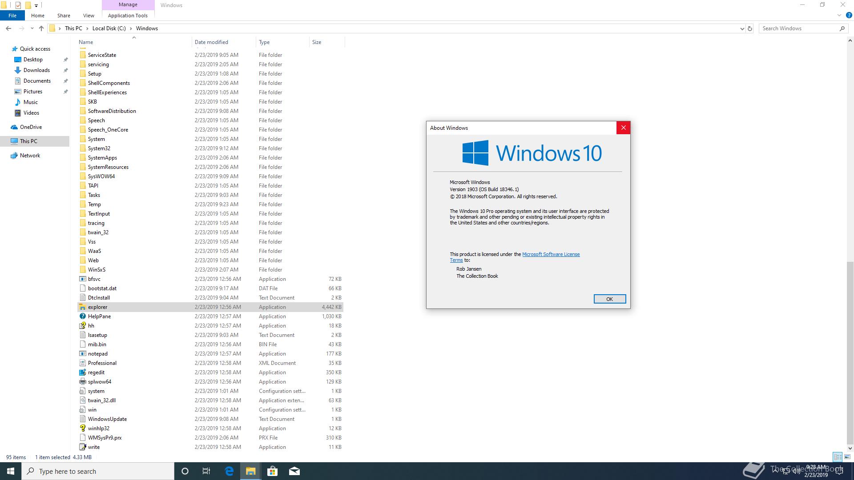Expand the ribbon chevron

pyautogui.click(x=839, y=16)
